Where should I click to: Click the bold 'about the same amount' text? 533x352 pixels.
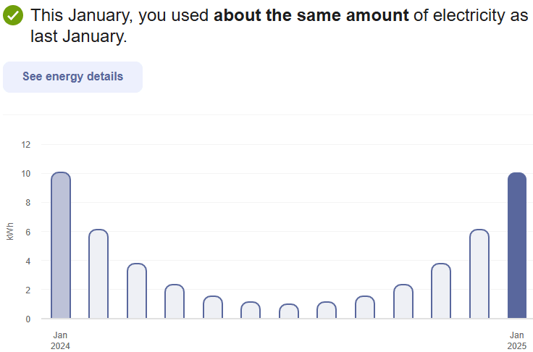click(311, 15)
